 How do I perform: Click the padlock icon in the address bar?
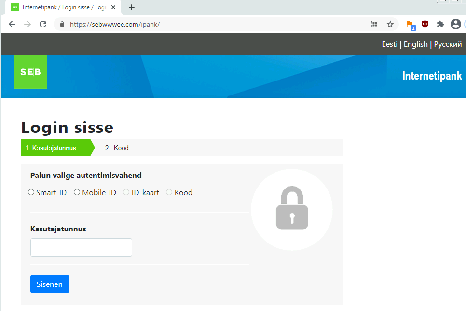61,24
